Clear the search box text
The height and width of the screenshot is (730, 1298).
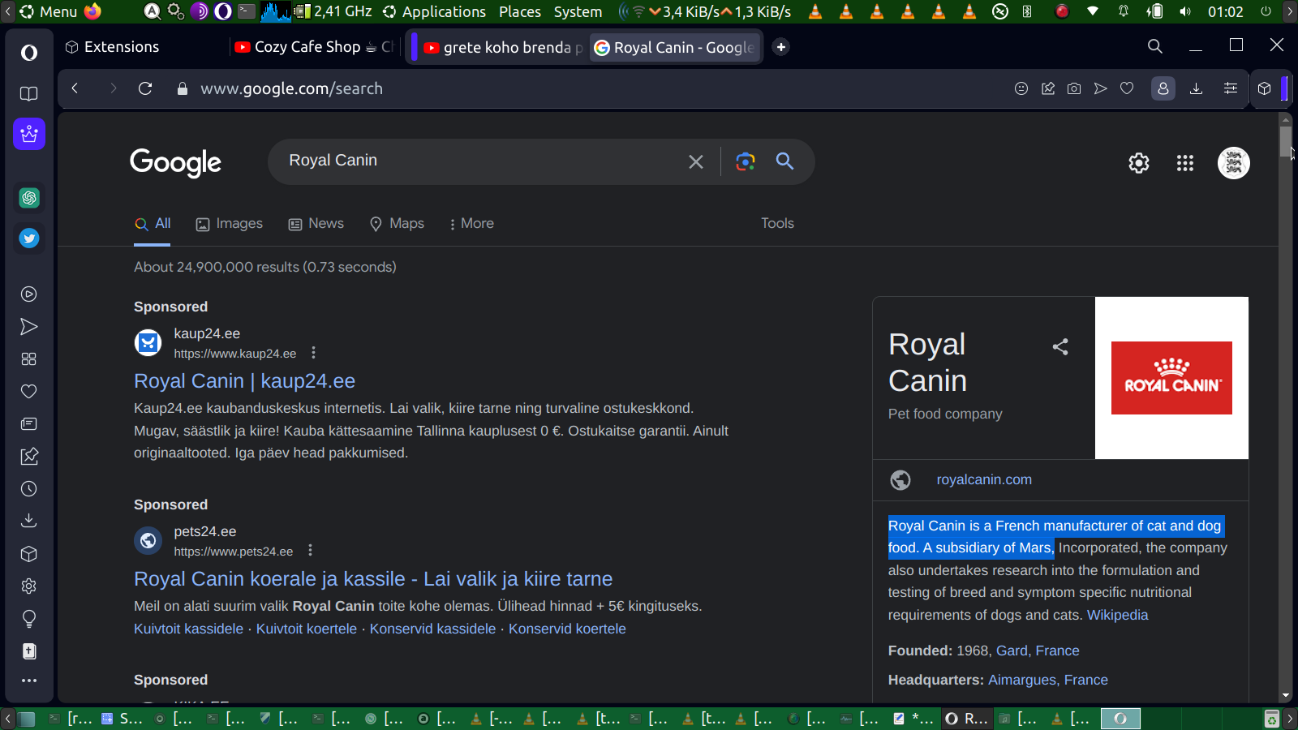pyautogui.click(x=695, y=161)
